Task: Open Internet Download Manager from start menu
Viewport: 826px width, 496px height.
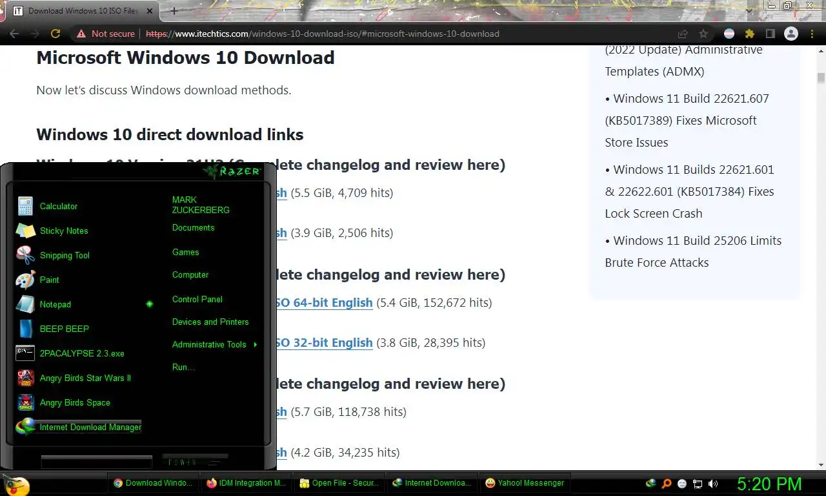Action: coord(79,427)
